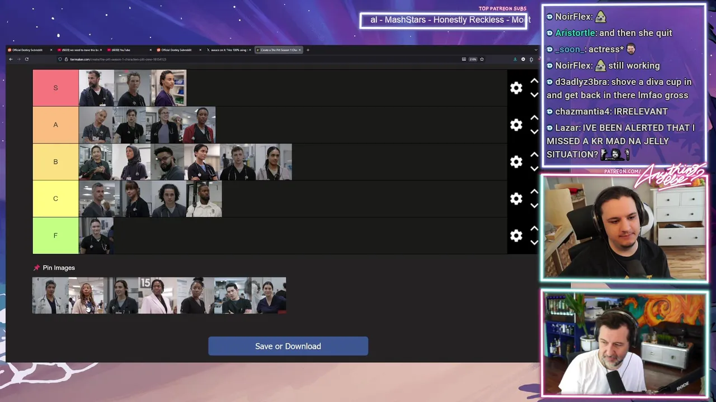Move F tier row up with arrow
This screenshot has width=716, height=402.
534,228
